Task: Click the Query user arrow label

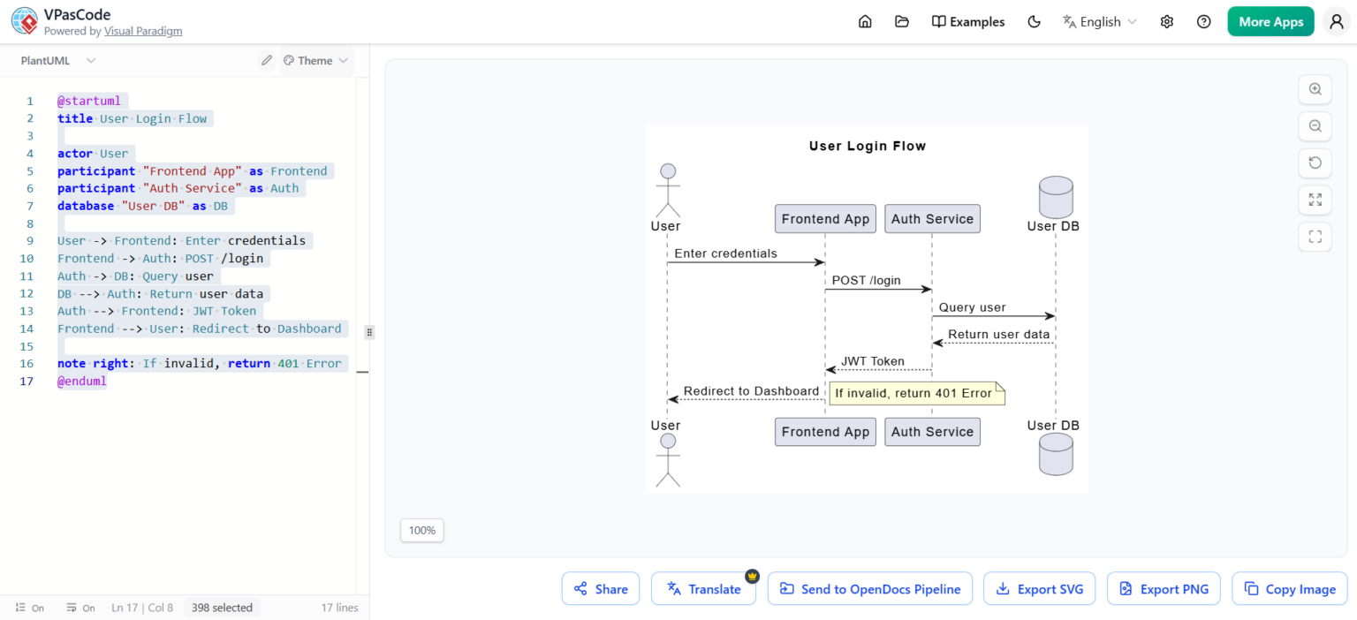Action: [x=972, y=307]
